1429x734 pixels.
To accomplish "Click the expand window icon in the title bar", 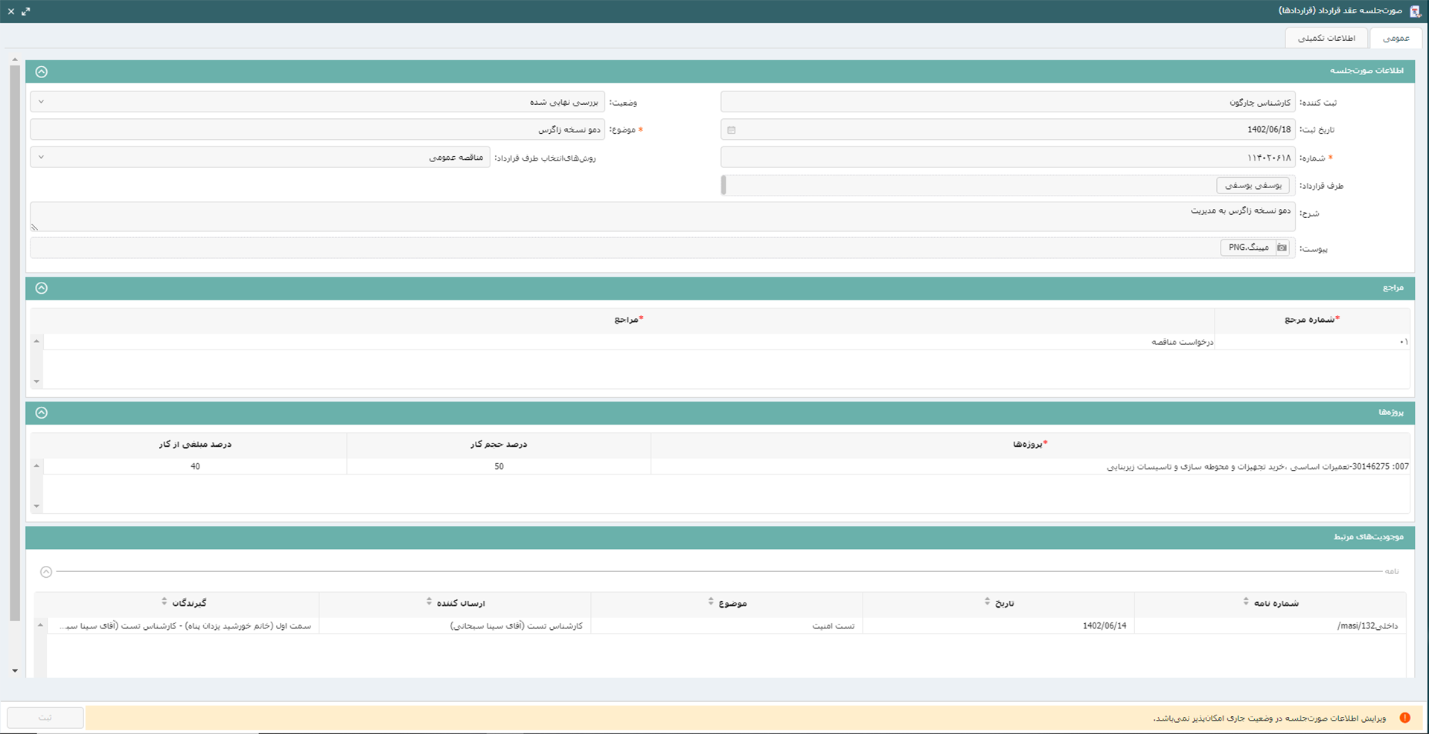I will (26, 11).
